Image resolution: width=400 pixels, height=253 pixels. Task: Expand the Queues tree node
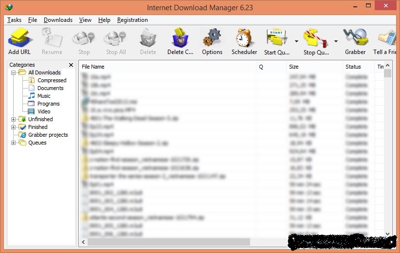click(13, 143)
